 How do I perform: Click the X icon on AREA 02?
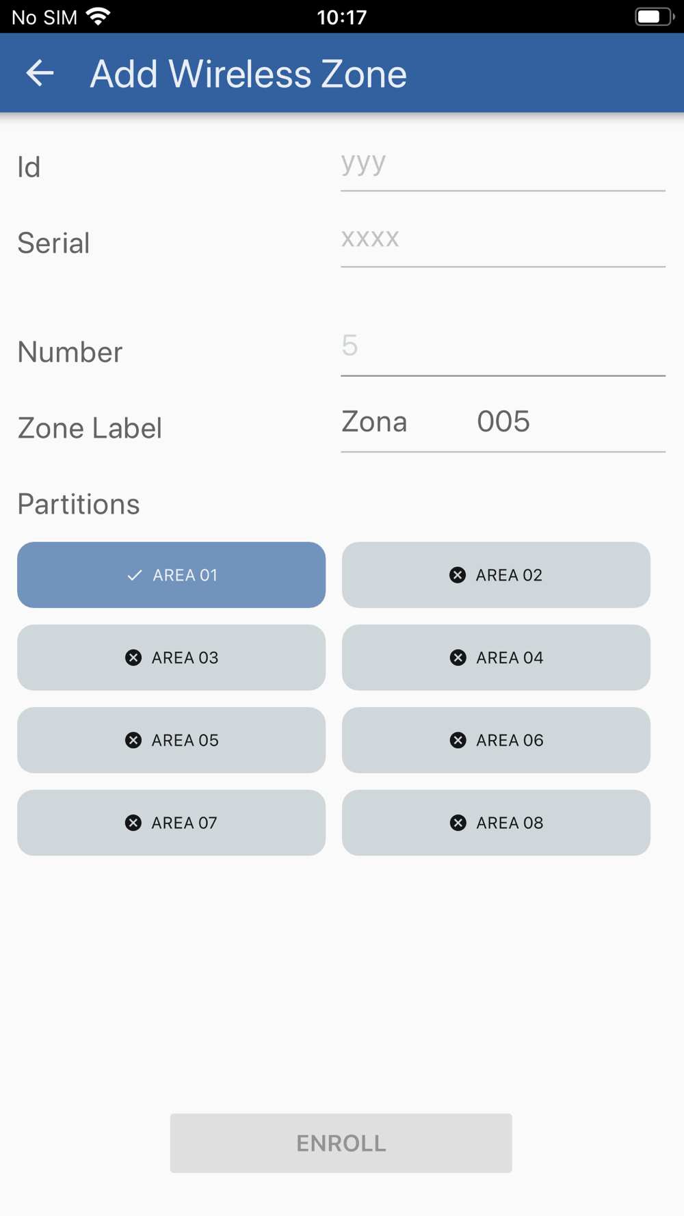[x=458, y=575]
